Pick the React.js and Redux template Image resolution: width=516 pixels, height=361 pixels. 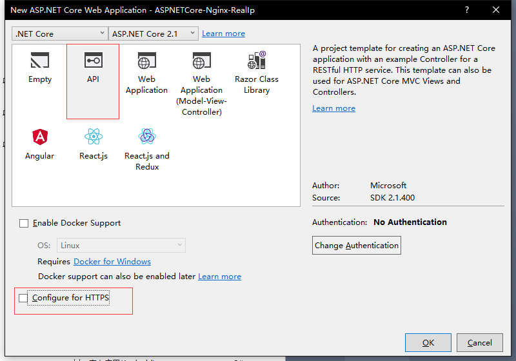(x=147, y=137)
